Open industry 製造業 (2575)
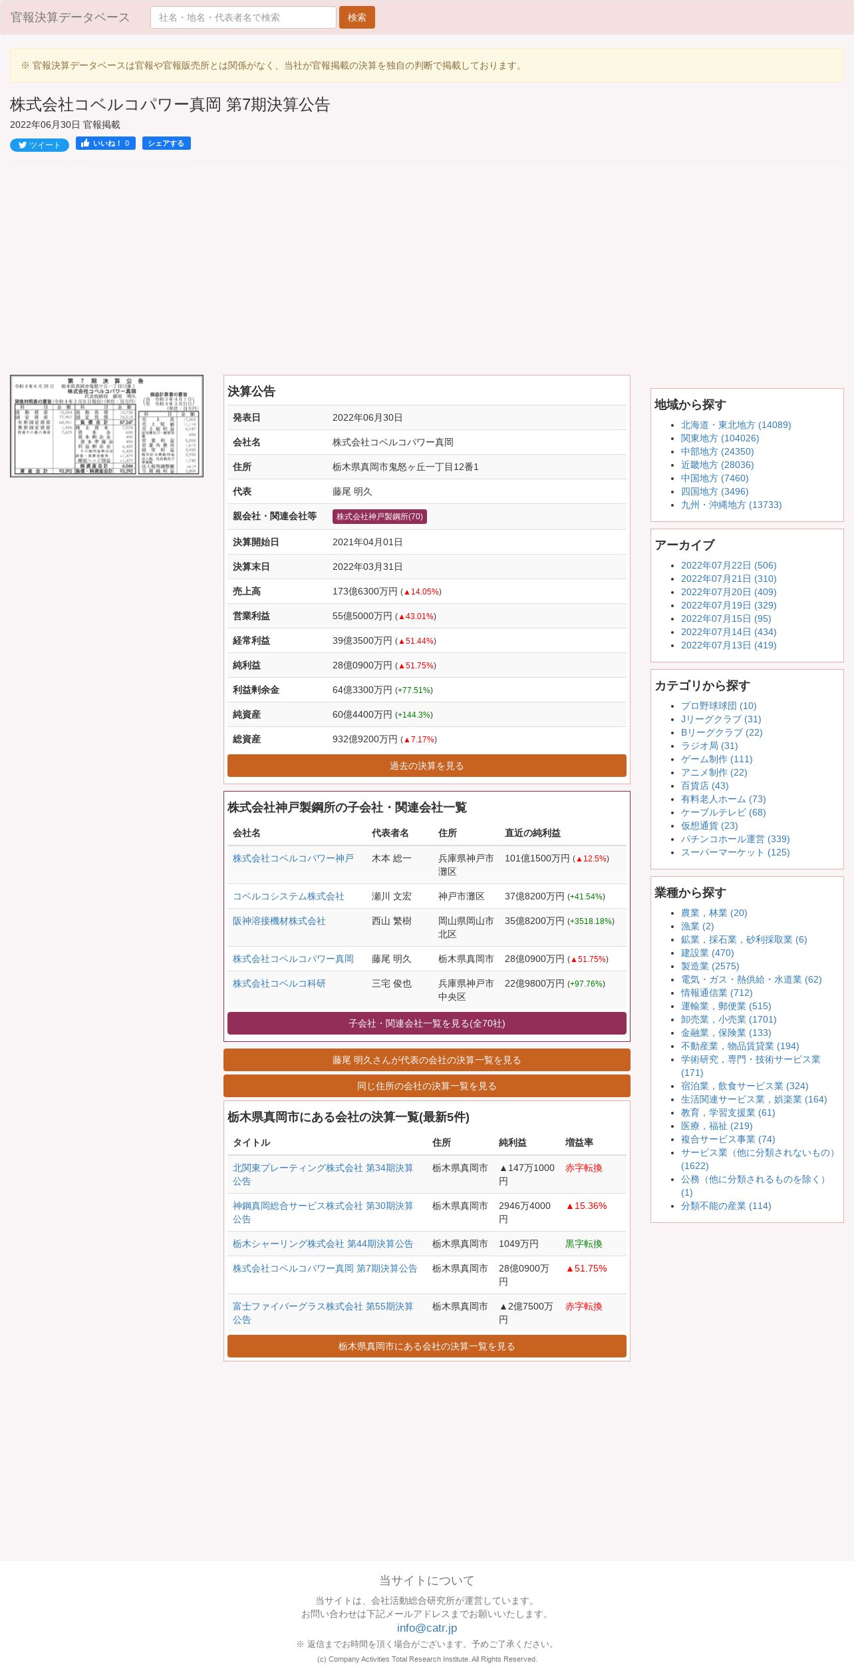Viewport: 854px width, 1671px height. coord(710,966)
